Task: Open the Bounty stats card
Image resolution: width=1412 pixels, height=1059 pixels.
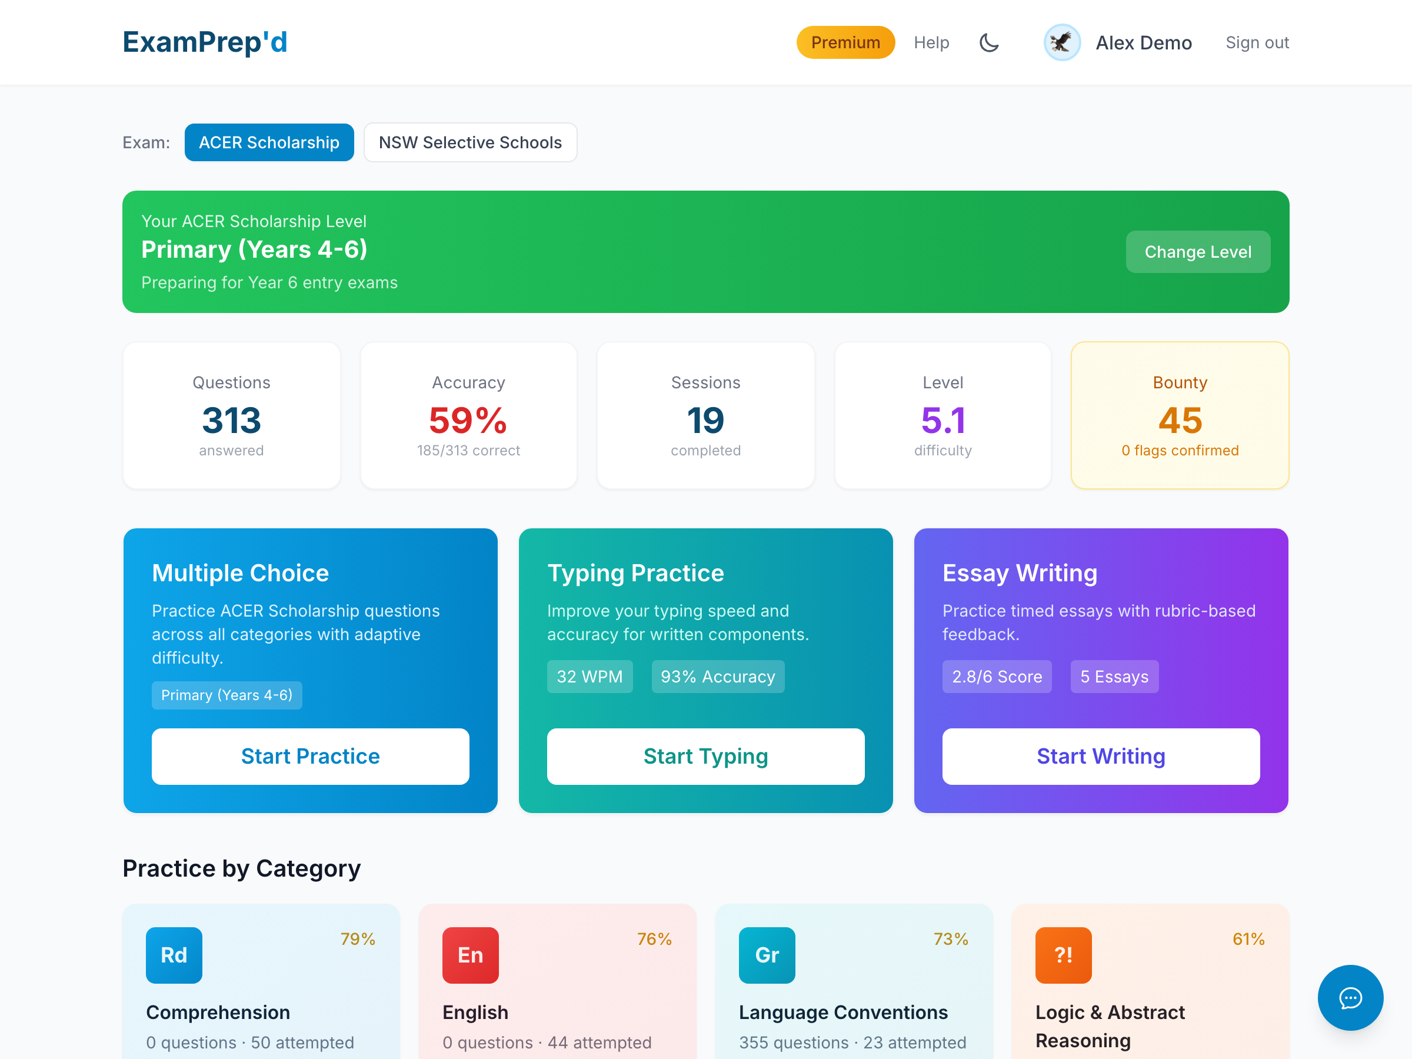Action: (x=1179, y=415)
